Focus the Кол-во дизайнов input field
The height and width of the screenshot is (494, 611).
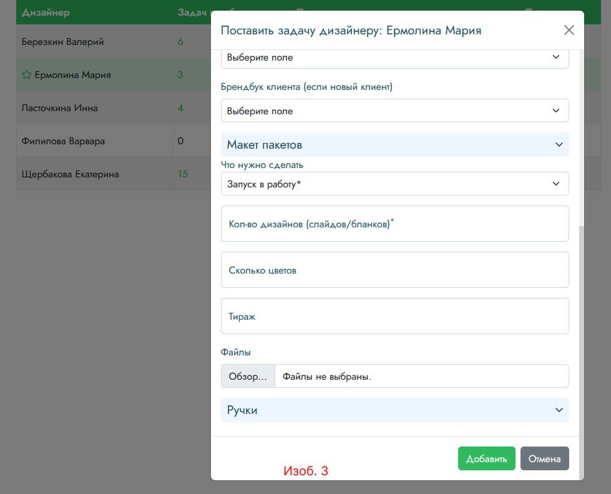394,224
